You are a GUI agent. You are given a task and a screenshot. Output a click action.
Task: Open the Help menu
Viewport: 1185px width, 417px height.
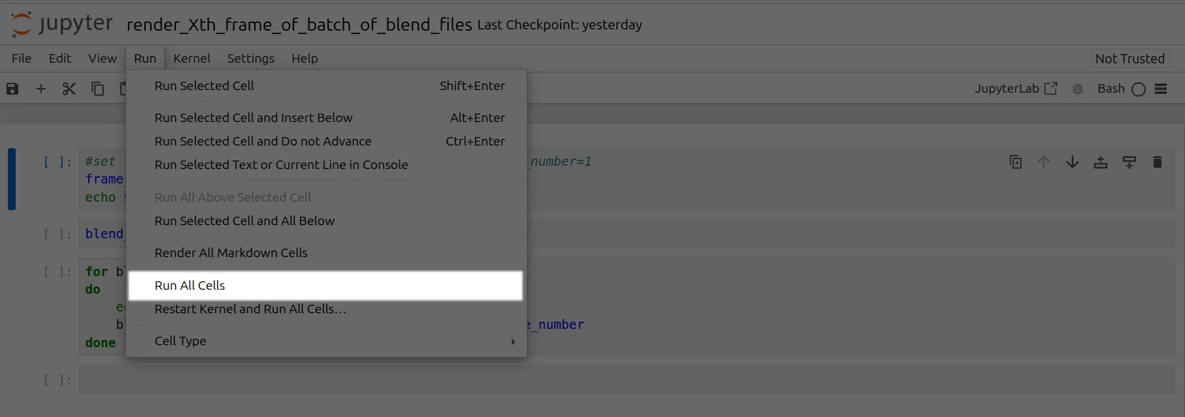(x=305, y=59)
